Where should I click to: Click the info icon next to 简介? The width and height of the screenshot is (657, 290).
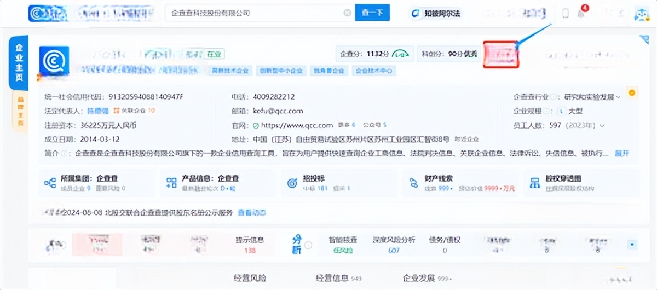pos(64,154)
